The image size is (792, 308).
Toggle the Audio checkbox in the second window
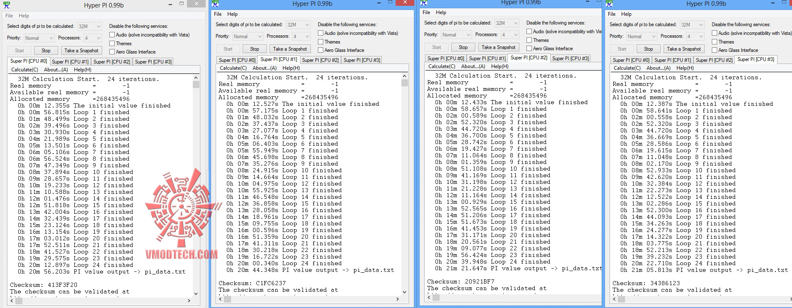point(321,33)
